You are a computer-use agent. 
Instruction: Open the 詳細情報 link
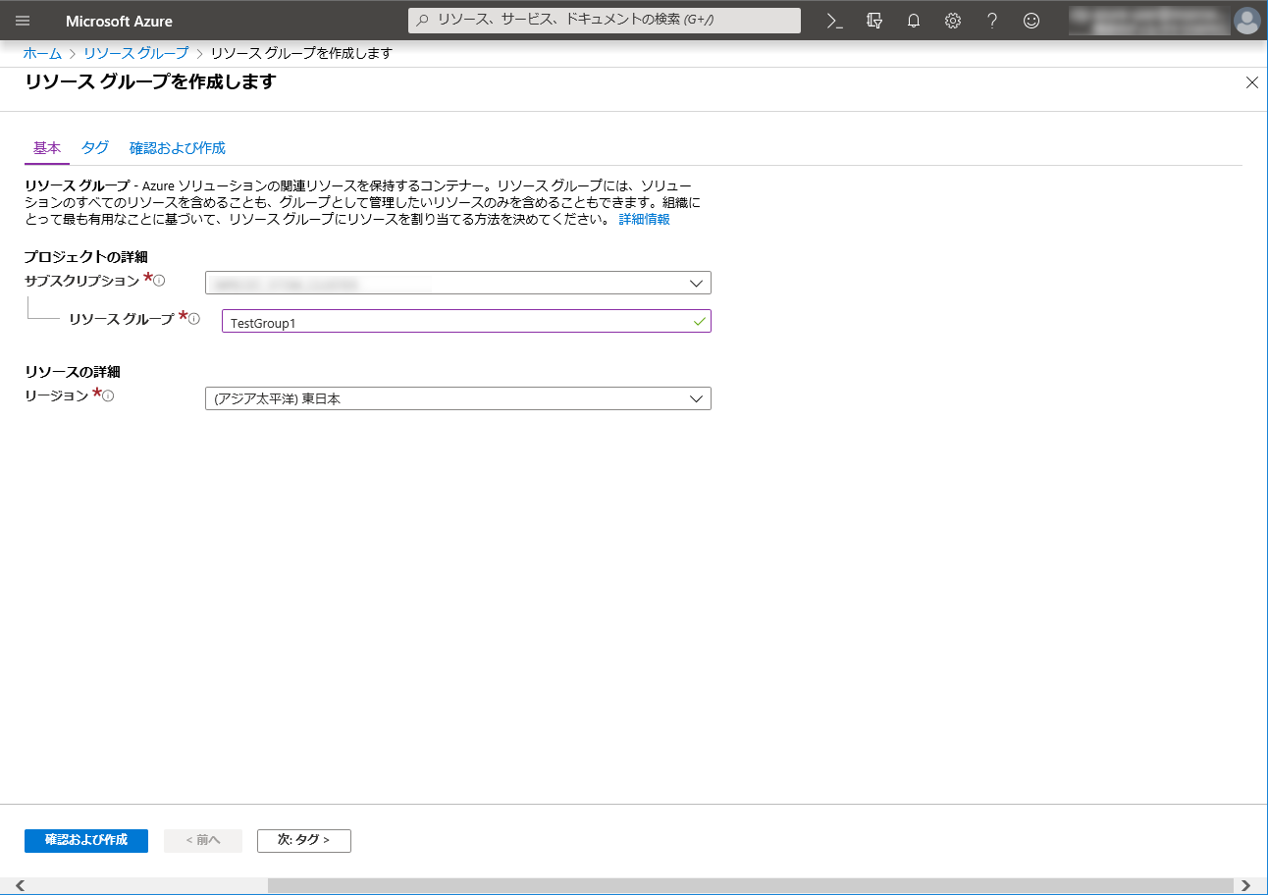[644, 220]
